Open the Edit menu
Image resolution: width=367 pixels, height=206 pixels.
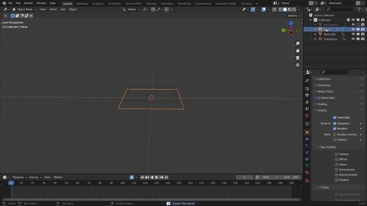[x=18, y=3]
